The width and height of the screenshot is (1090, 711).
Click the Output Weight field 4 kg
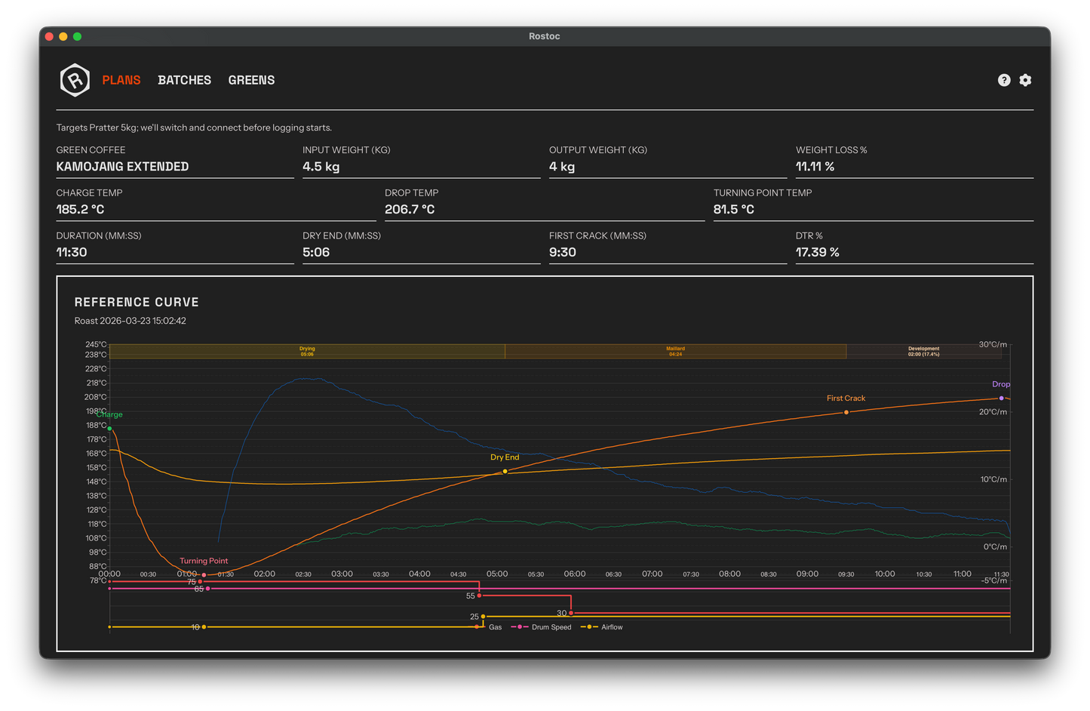[668, 167]
